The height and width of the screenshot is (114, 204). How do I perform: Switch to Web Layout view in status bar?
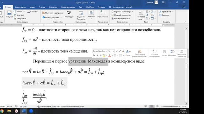click(157, 106)
